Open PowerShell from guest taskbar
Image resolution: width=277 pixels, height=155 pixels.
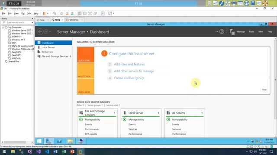pyautogui.click(x=60, y=141)
